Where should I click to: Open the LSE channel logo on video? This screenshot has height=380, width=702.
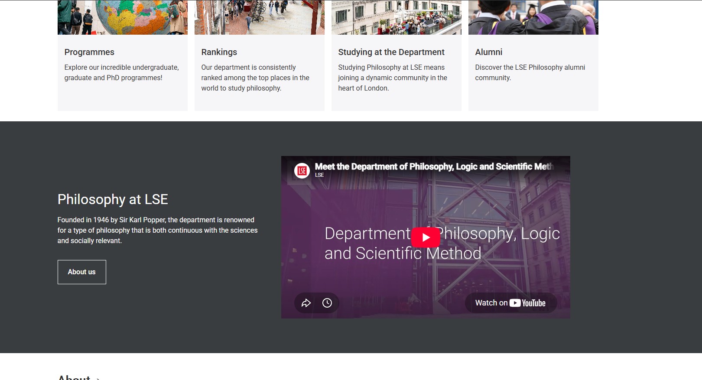[302, 171]
